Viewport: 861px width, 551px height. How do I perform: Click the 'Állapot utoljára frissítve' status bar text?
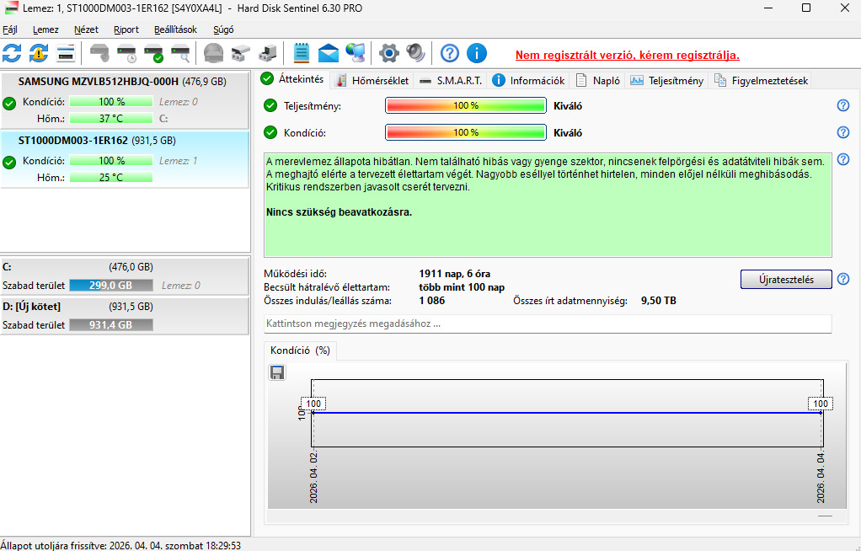coord(120,545)
